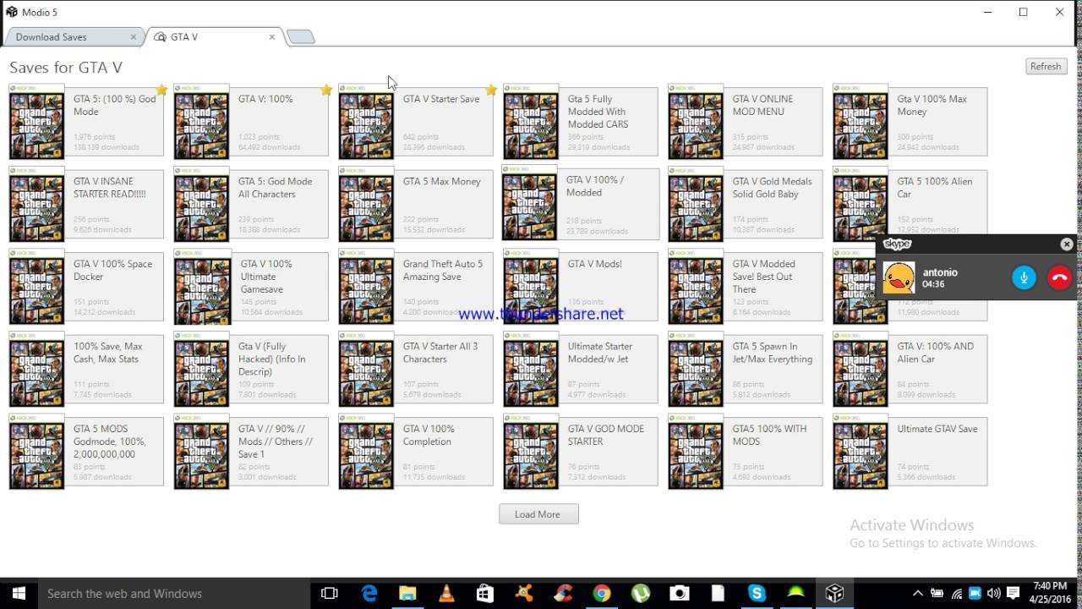Click star on 'GTA 5: (100 %) God Mode' save

click(161, 91)
